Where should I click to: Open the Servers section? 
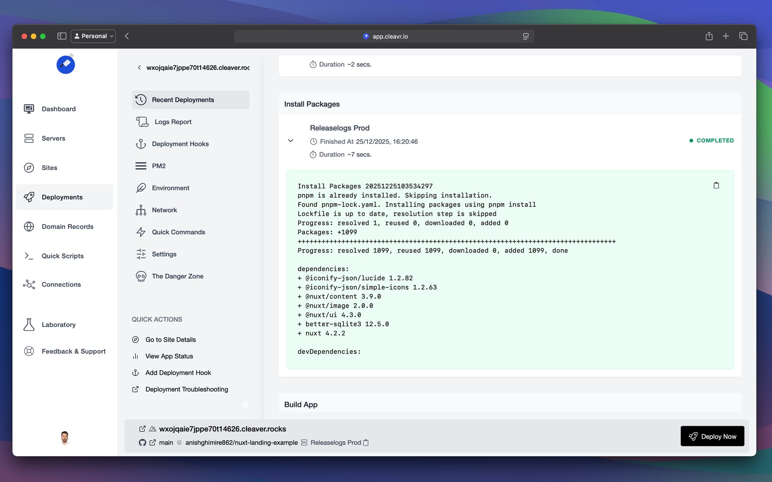click(x=53, y=138)
